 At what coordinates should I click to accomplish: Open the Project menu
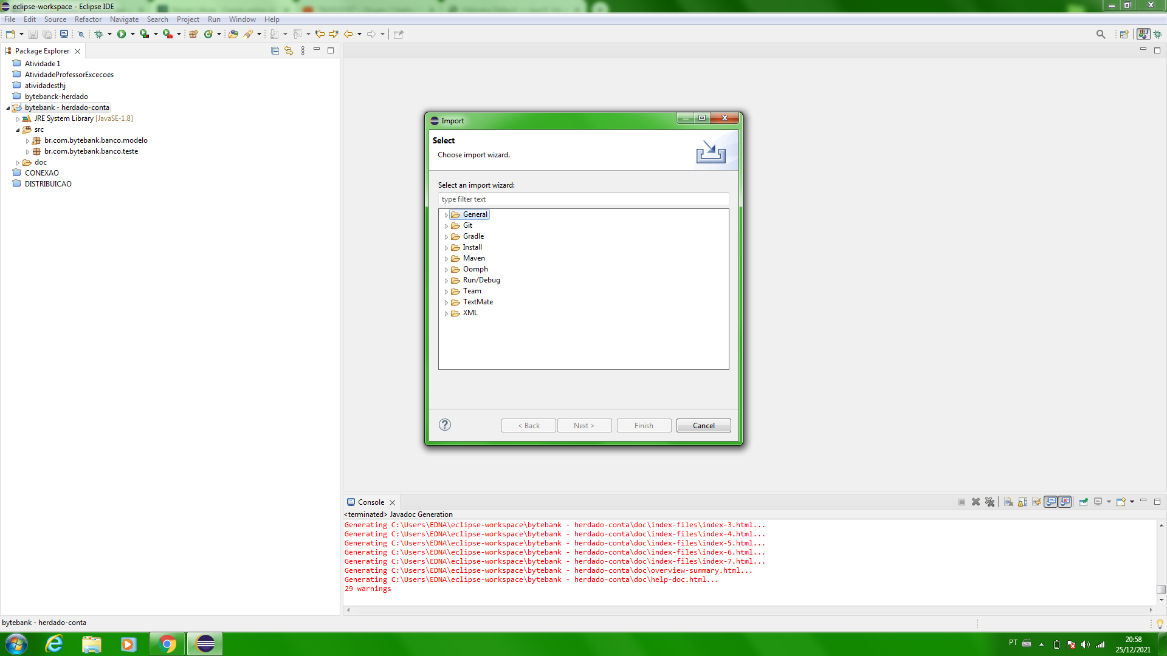pos(188,19)
